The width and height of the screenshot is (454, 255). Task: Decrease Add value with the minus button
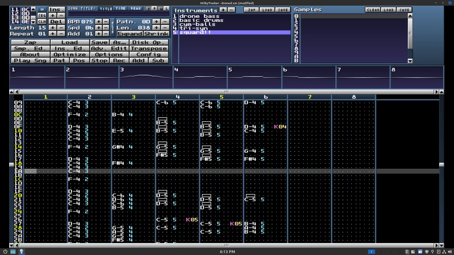[x=106, y=34]
